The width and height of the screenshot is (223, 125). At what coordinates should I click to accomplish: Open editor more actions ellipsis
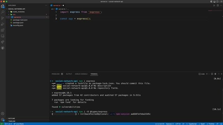(x=221, y=6)
